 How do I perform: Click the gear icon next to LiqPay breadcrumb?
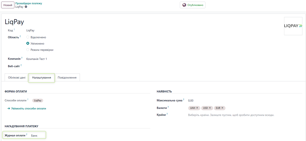point(26,7)
